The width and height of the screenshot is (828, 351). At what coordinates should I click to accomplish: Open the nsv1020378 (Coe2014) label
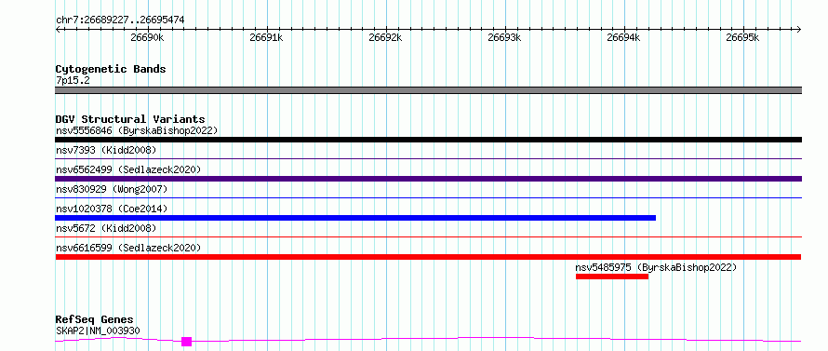tap(112, 209)
